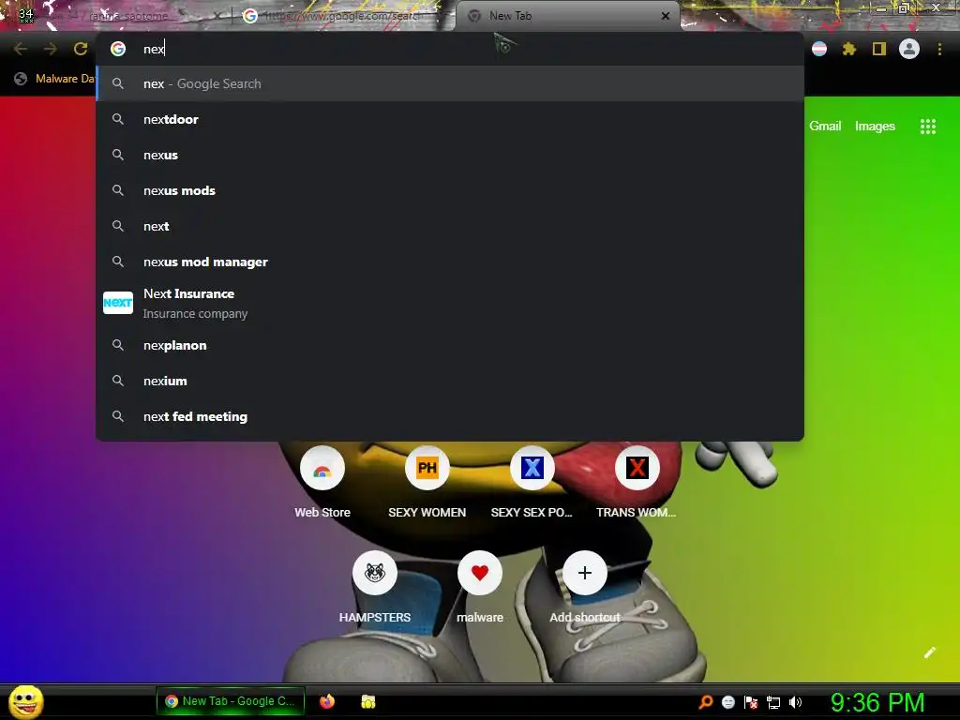Toggle the browser side panel
The image size is (960, 720).
click(x=879, y=49)
